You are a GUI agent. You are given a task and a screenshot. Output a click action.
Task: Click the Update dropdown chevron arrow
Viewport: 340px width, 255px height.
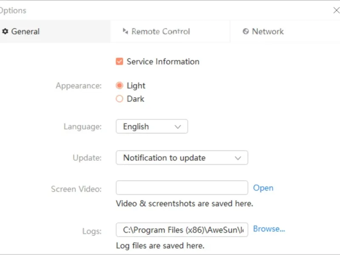tap(238, 158)
